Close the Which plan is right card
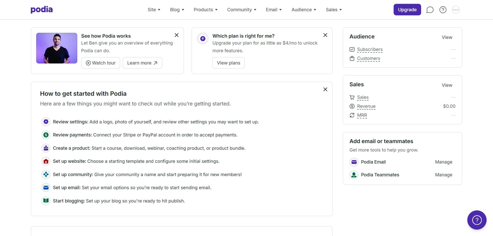Image resolution: width=493 pixels, height=236 pixels. click(x=325, y=35)
